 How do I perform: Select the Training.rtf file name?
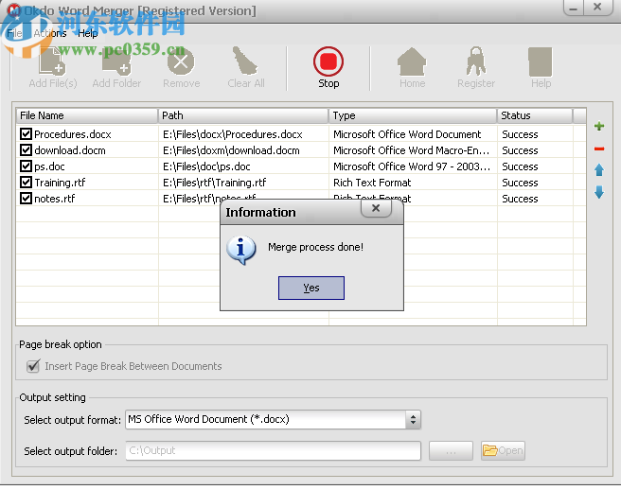[x=60, y=183]
